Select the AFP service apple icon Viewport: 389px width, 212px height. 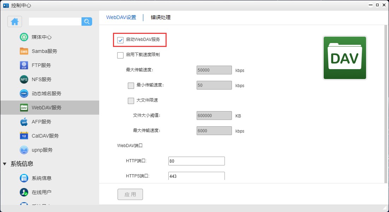[24, 122]
